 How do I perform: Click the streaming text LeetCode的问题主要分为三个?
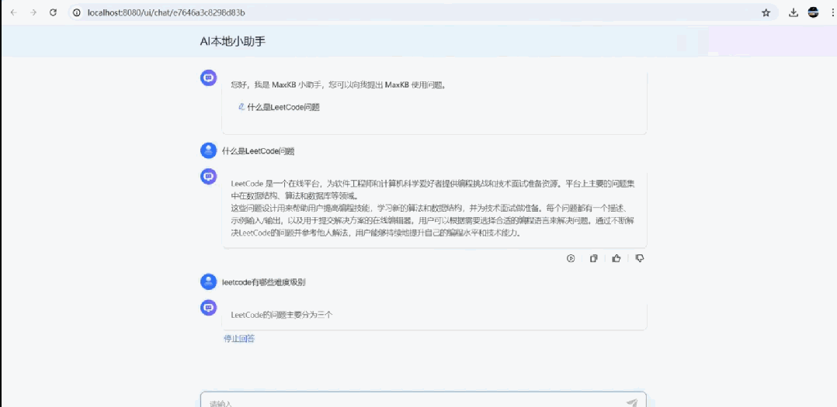coord(282,315)
